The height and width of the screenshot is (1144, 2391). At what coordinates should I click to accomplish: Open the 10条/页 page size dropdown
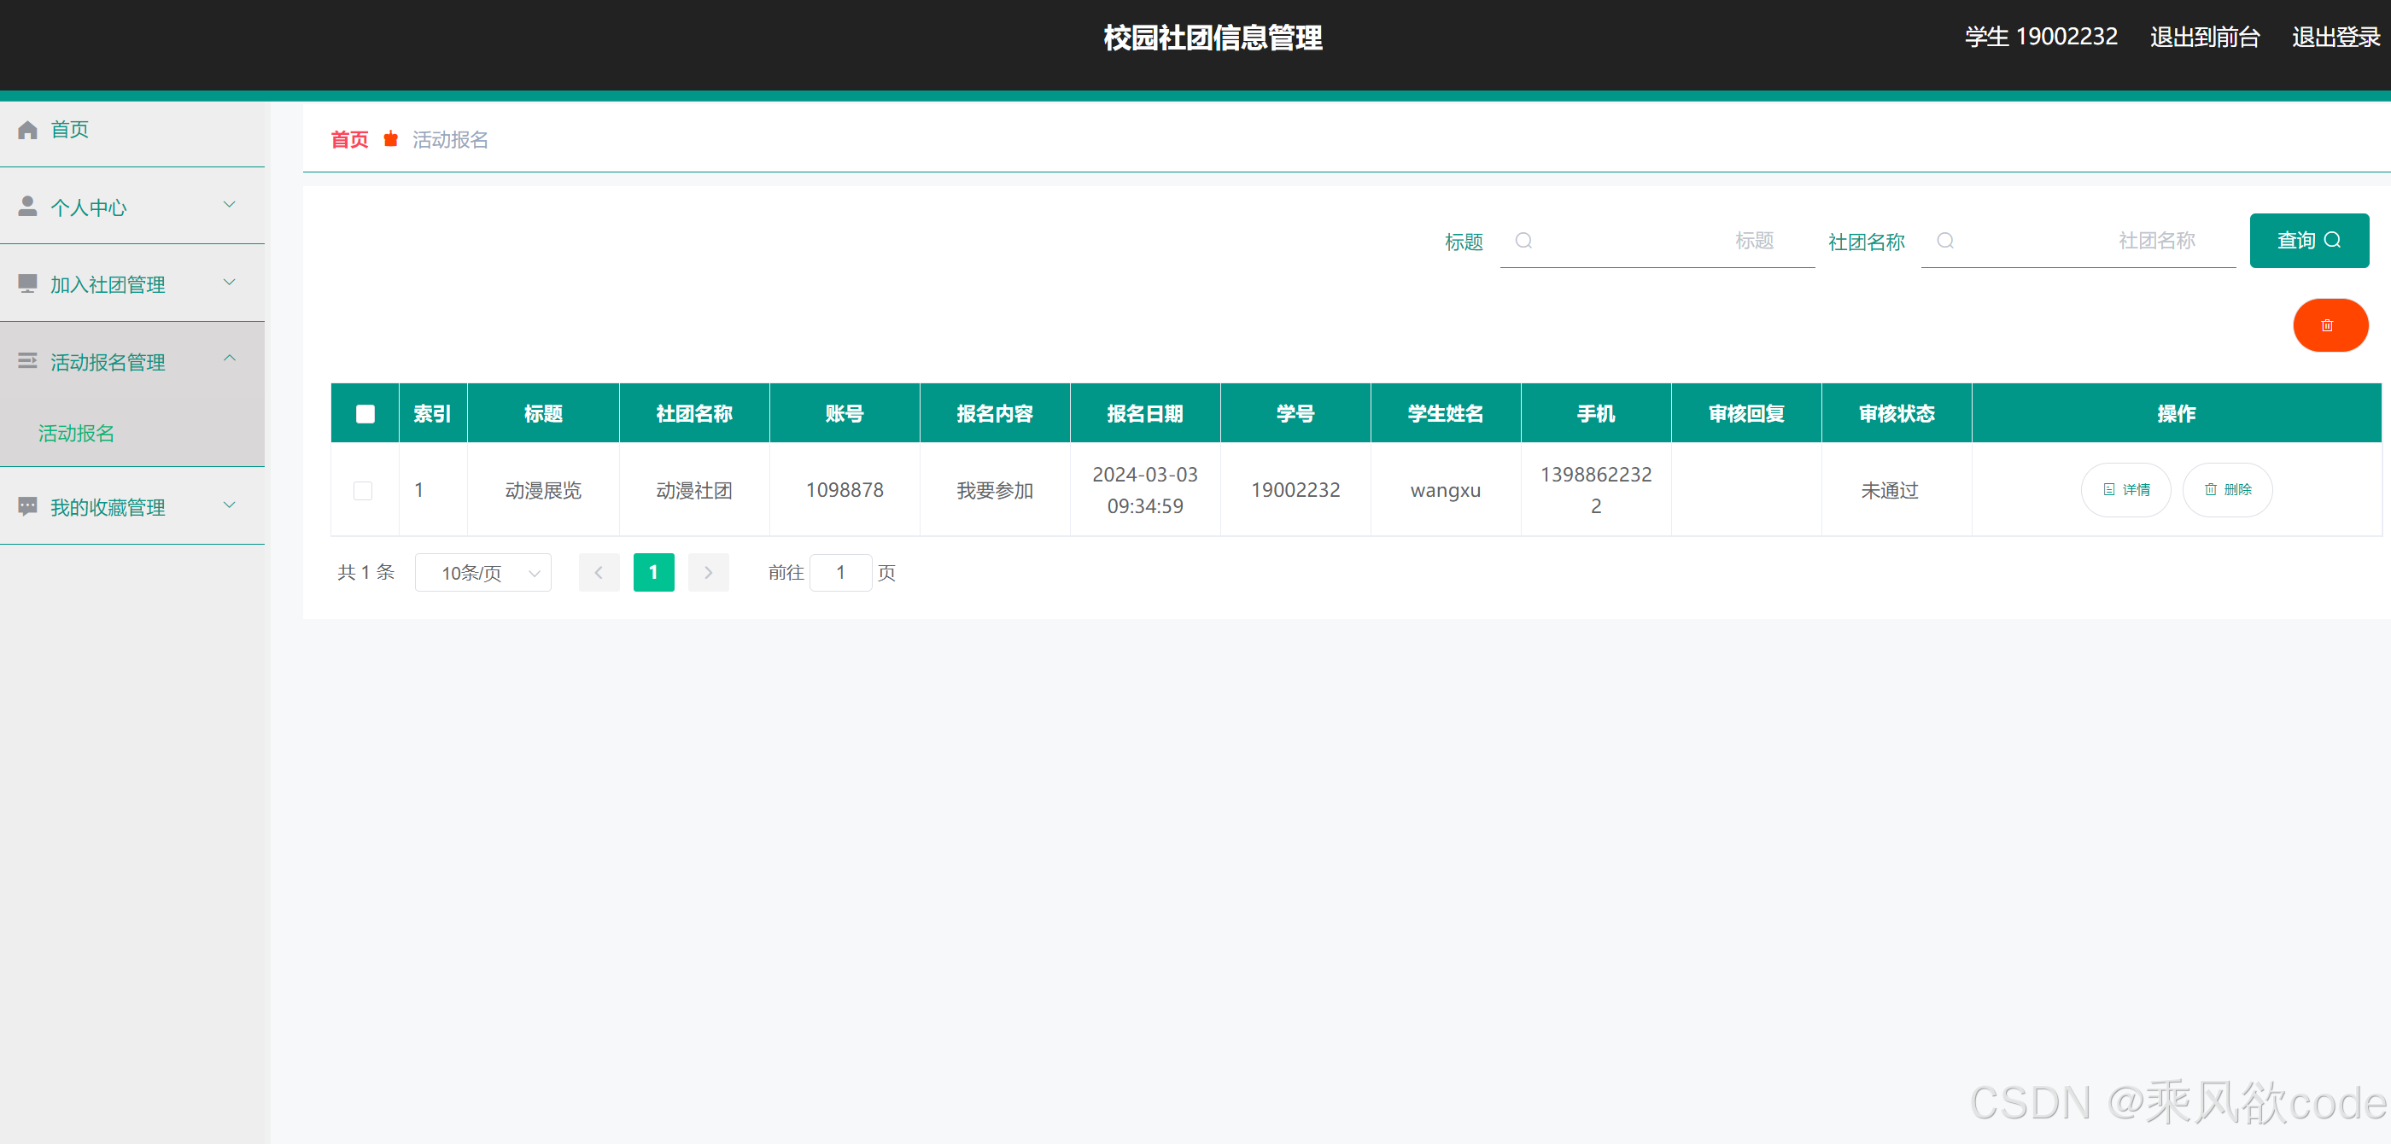click(482, 573)
